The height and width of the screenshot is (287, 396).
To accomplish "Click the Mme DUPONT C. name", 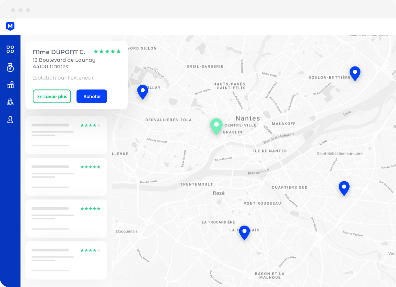I will (x=59, y=52).
